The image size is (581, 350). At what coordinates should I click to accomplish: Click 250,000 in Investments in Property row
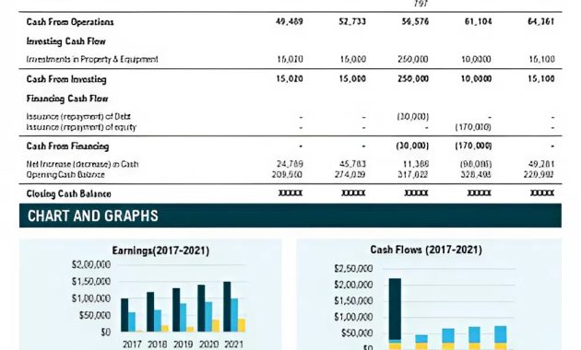pyautogui.click(x=412, y=59)
